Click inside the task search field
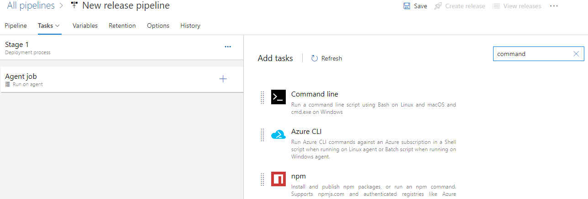The width and height of the screenshot is (588, 199). [533, 54]
